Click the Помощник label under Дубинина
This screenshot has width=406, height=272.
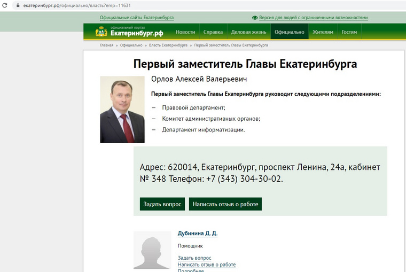(190, 246)
